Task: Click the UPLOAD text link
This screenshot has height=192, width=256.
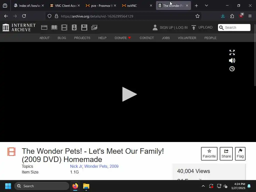Action: [205, 27]
